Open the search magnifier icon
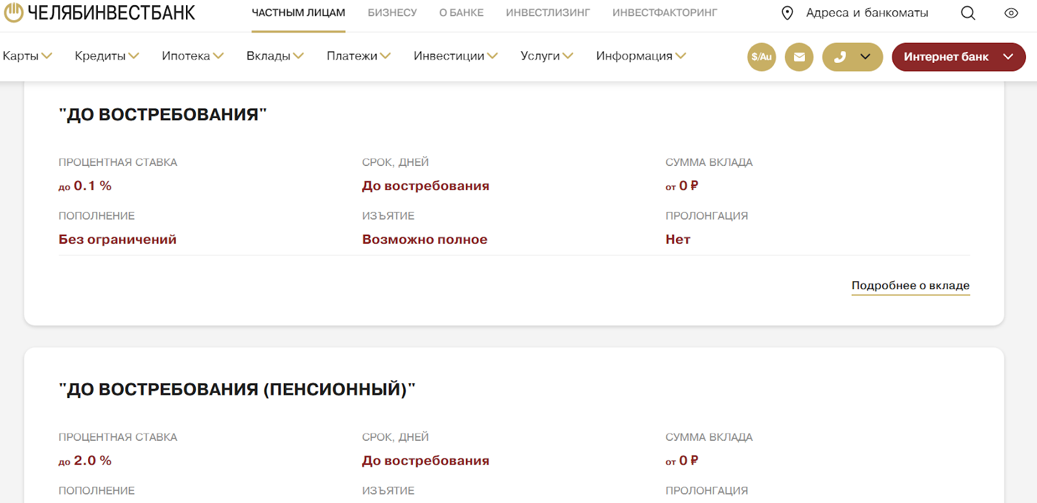 [x=968, y=13]
